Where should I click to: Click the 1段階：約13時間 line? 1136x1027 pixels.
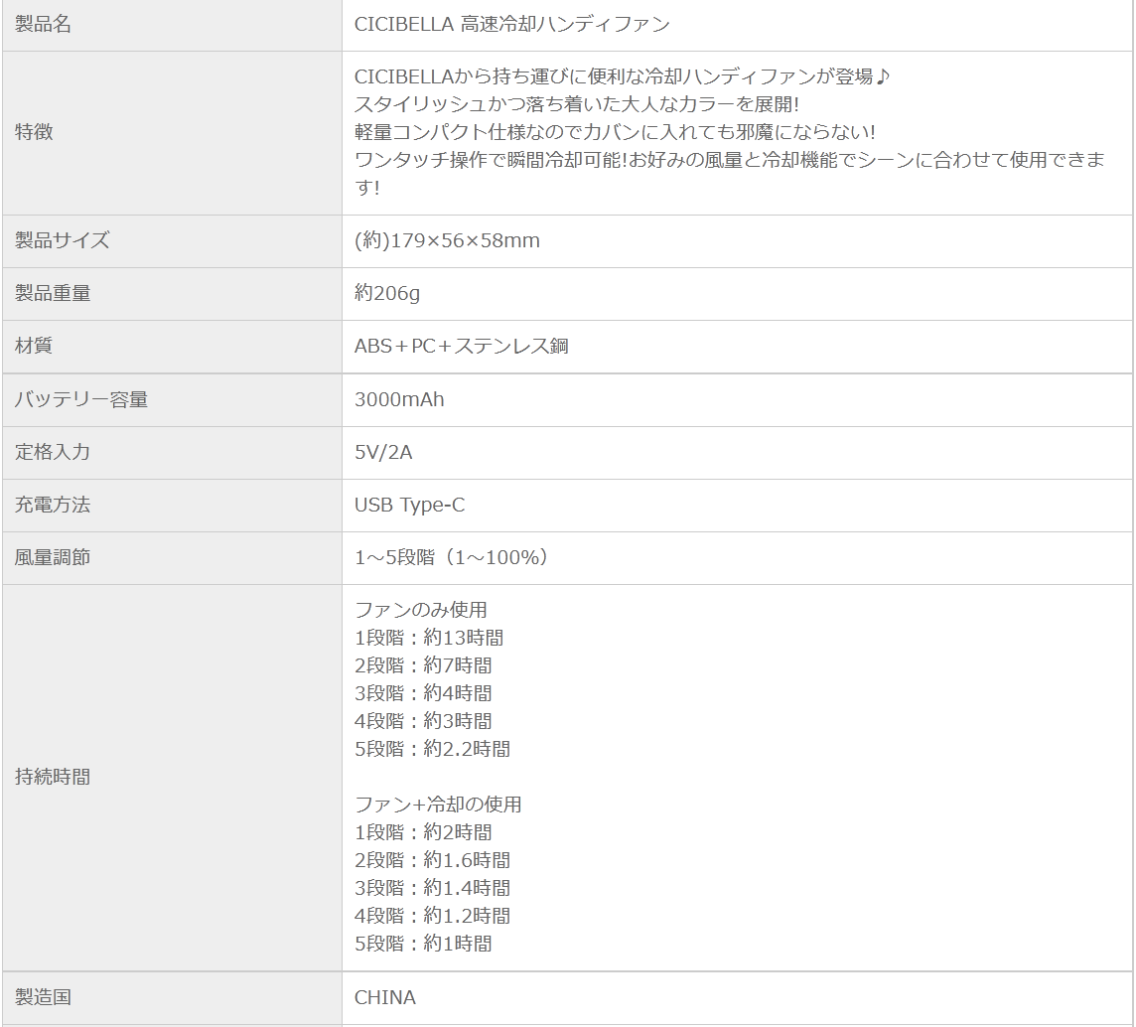tap(429, 638)
